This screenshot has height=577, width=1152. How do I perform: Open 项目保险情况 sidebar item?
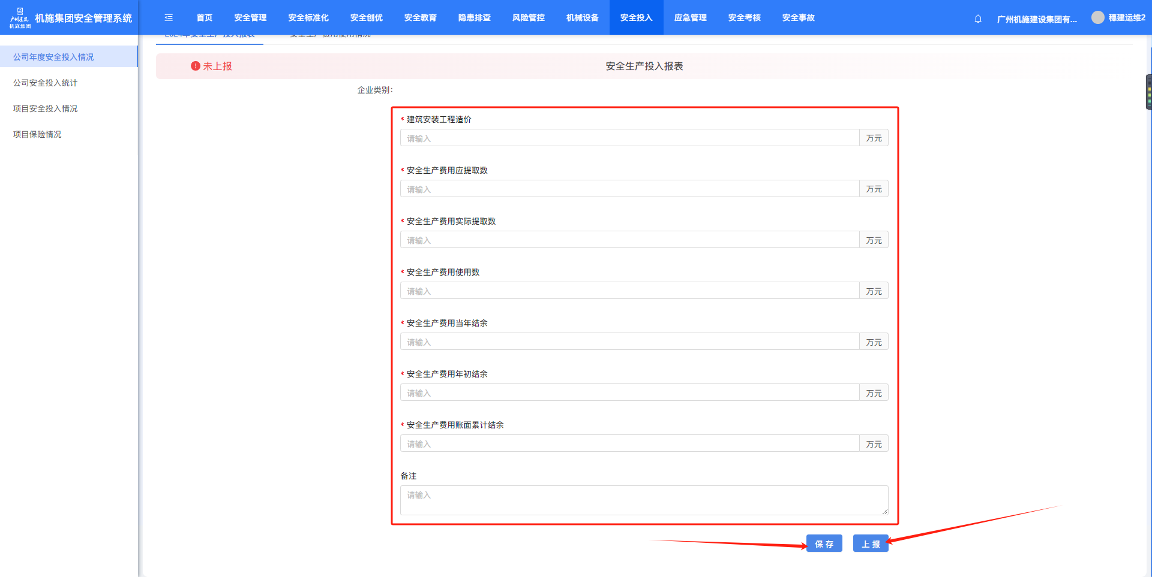[x=37, y=134]
